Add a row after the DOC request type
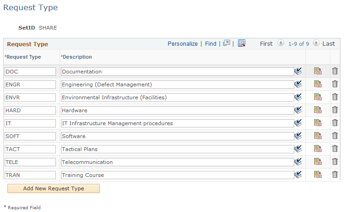This screenshot has height=212, width=347. [x=317, y=71]
